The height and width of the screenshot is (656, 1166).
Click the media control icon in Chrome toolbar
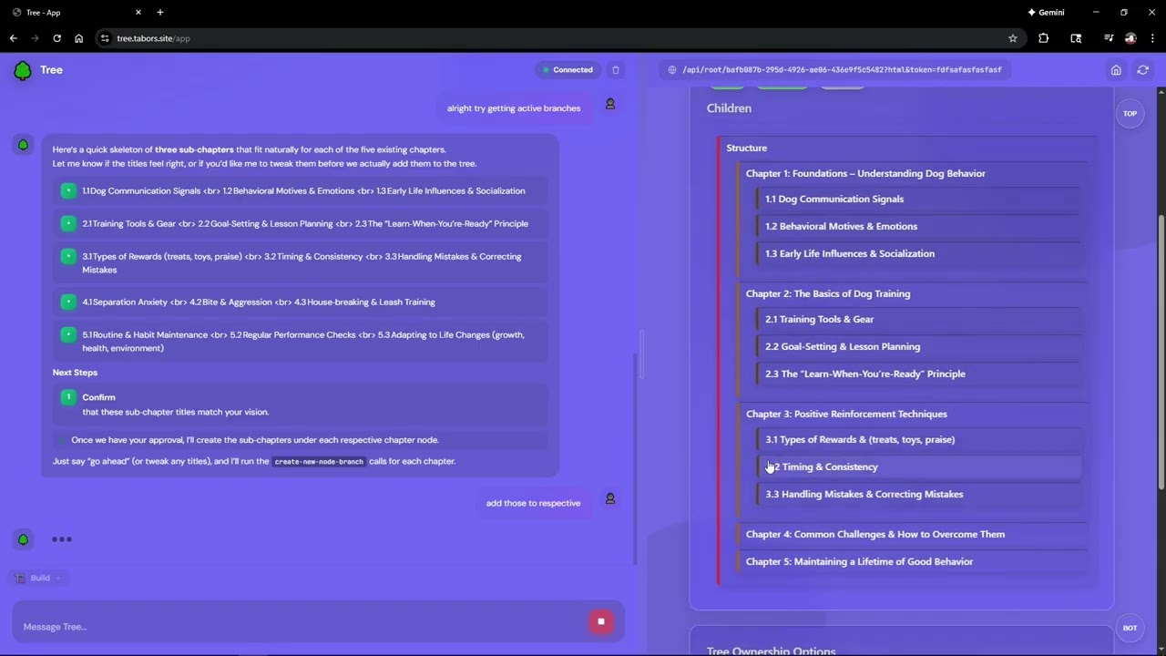click(x=1109, y=38)
